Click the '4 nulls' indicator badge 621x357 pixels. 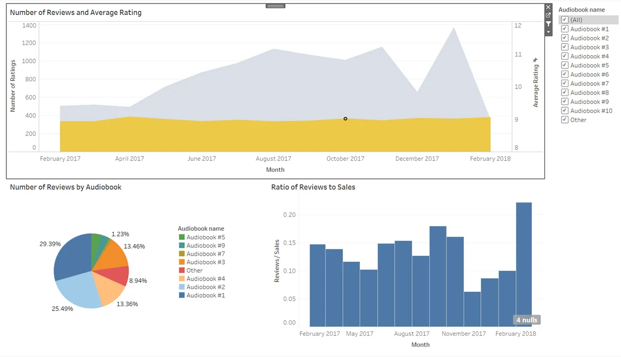[x=527, y=320]
